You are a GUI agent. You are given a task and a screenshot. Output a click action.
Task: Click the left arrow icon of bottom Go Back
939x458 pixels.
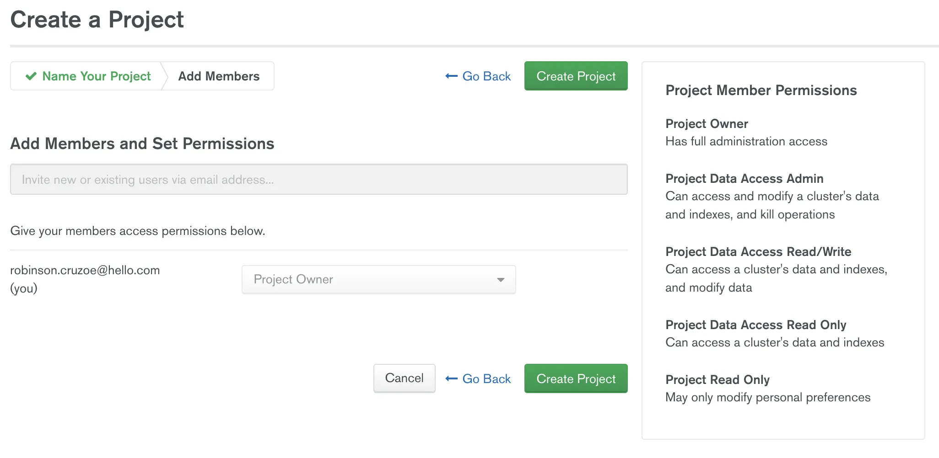coord(451,378)
